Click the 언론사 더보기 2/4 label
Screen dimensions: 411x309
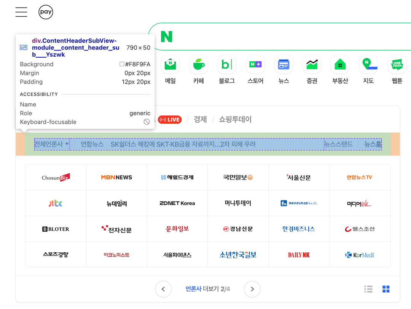pyautogui.click(x=208, y=289)
